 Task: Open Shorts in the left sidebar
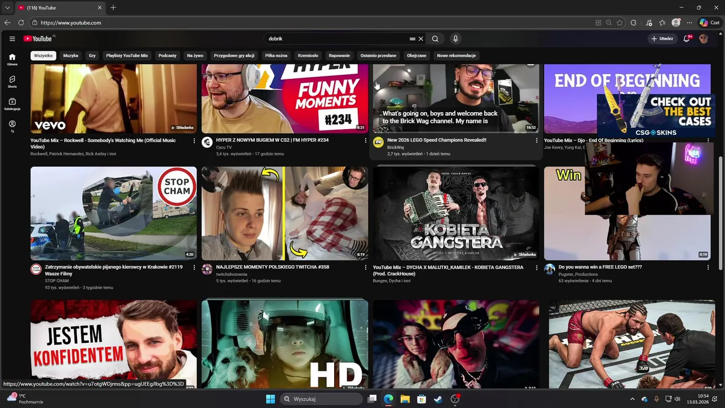(x=12, y=82)
